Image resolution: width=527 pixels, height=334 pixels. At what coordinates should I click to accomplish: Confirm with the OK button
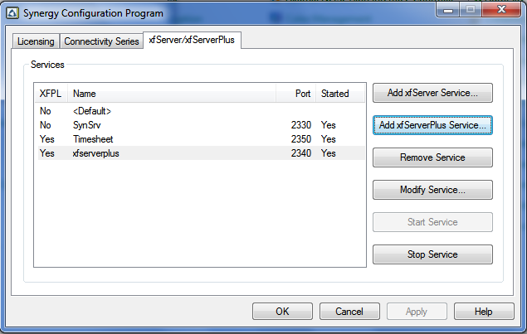point(282,312)
